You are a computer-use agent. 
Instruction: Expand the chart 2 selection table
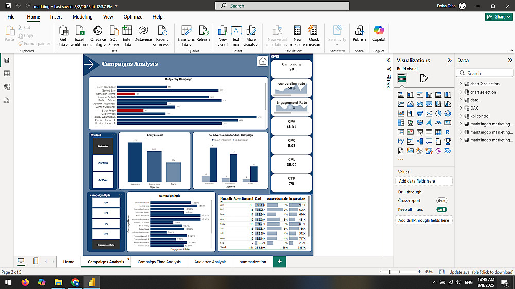point(461,84)
